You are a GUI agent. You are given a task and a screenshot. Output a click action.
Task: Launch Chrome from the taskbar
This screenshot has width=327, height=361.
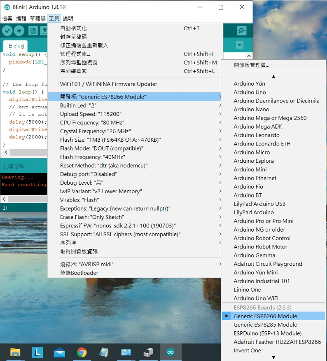click(x=82, y=352)
